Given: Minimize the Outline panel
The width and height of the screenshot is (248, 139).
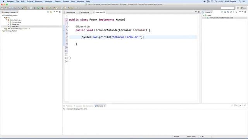Looking at the screenshot, I should click(x=243, y=12).
